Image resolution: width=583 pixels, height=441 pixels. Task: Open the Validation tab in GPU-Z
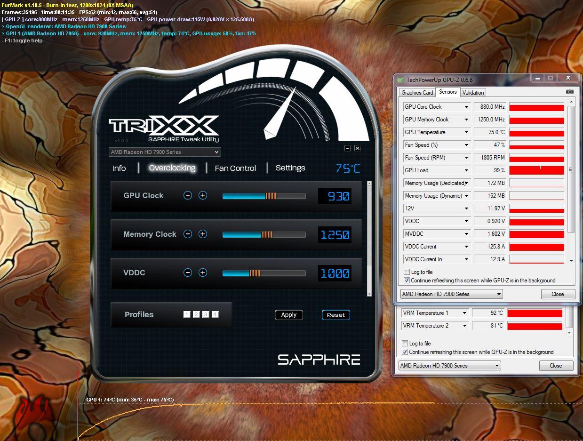[x=473, y=93]
